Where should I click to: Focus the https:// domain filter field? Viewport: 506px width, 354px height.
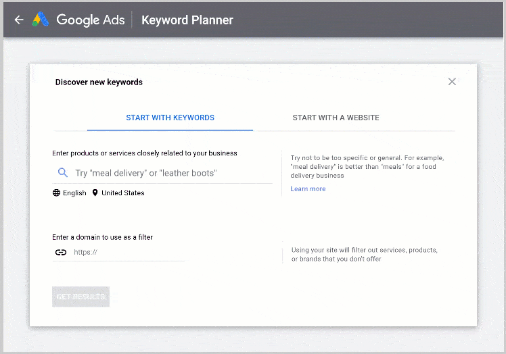(x=118, y=252)
